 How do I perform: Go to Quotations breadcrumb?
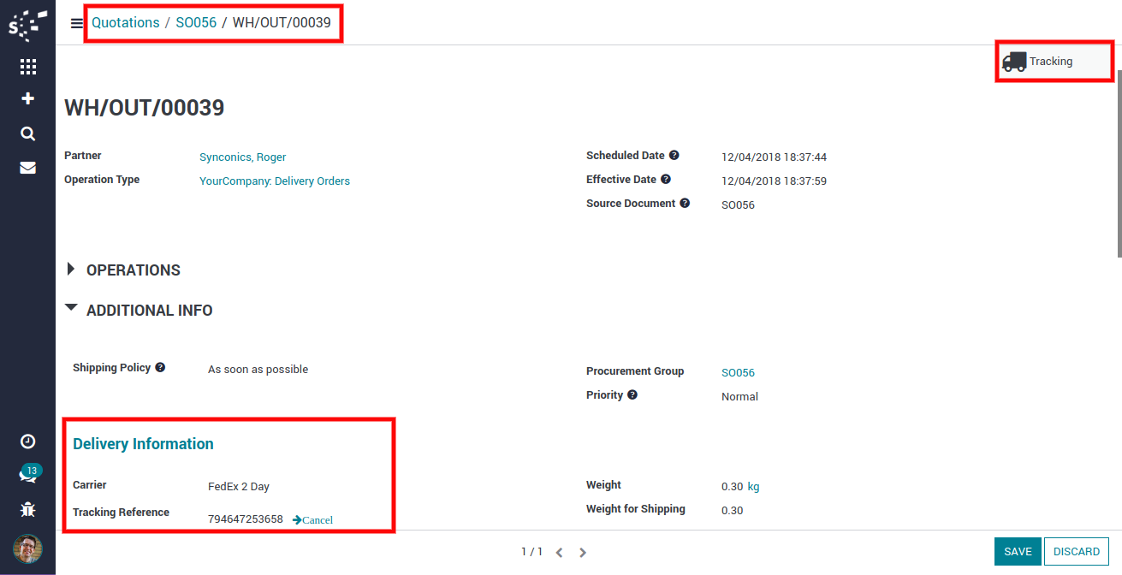126,23
